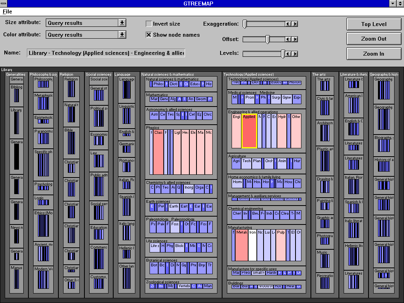This screenshot has height=303, width=404.
Task: Expand the Size attribute dropdown
Action: [122, 23]
